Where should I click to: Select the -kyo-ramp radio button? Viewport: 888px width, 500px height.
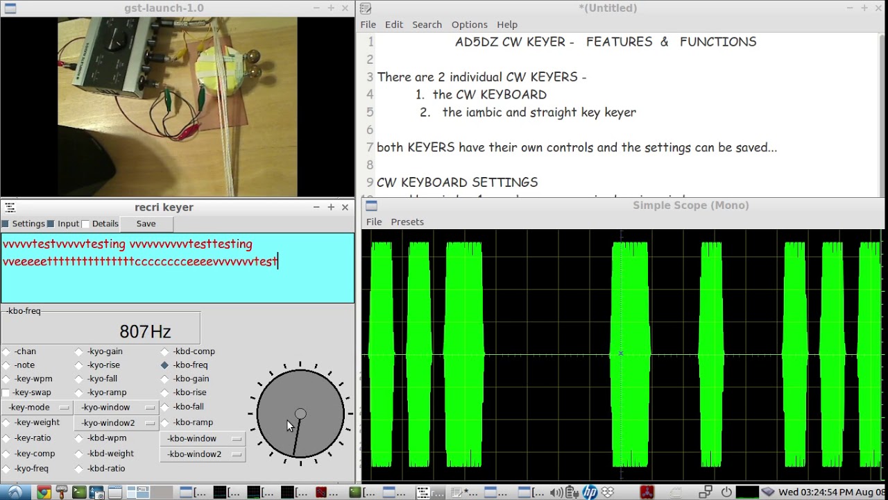pyautogui.click(x=79, y=393)
